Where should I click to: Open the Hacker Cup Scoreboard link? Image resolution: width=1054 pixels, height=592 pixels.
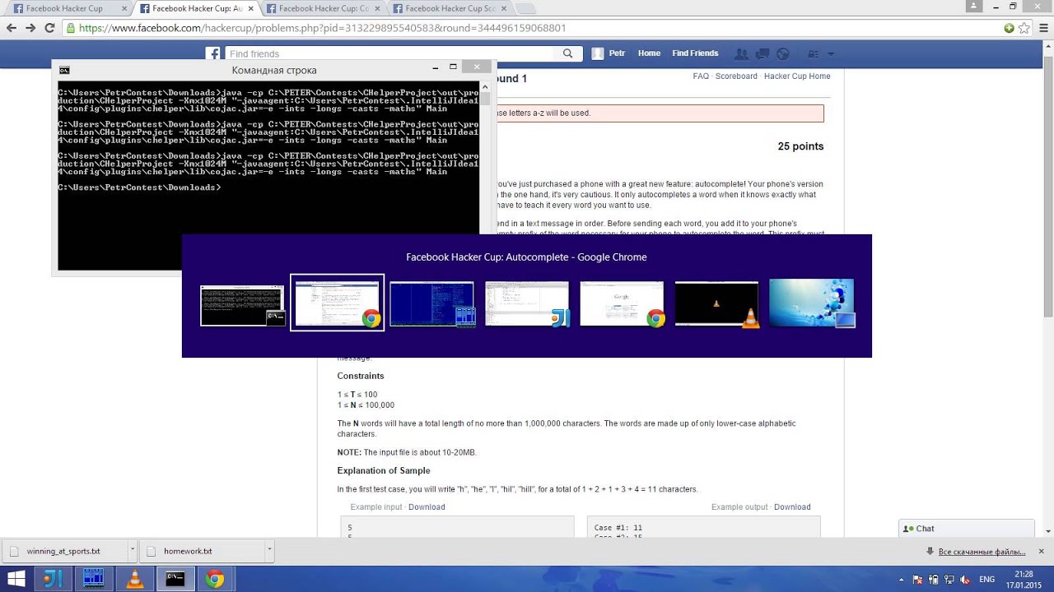coord(736,76)
